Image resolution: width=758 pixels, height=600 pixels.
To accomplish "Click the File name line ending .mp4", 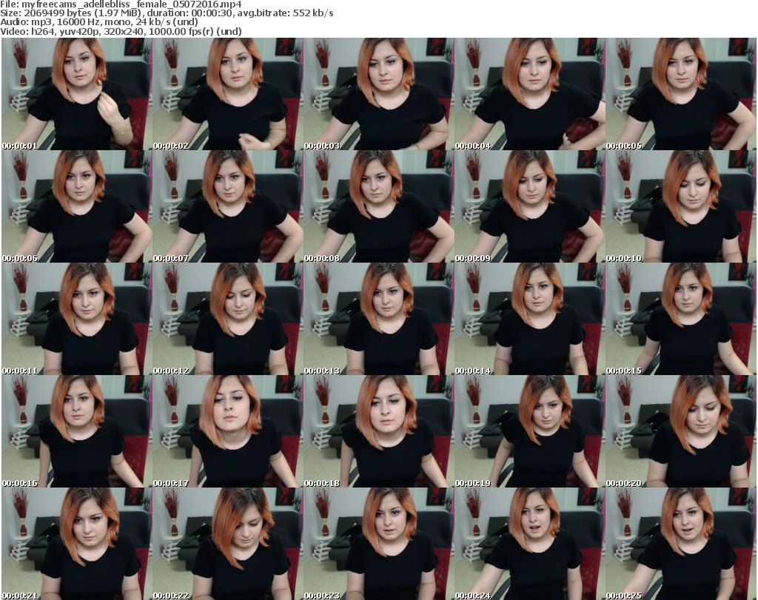I will tap(121, 4).
